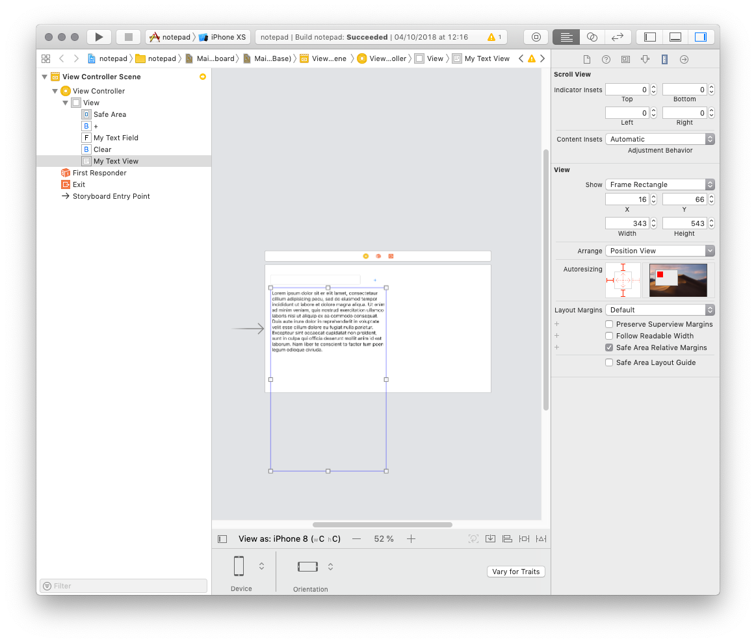Show the Attributes inspector
Viewport: 756px width, 643px height.
[645, 59]
